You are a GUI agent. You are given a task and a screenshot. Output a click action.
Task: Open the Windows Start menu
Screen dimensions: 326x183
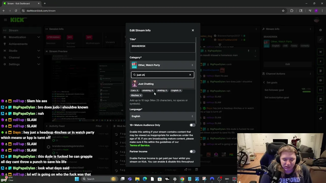click(x=77, y=179)
